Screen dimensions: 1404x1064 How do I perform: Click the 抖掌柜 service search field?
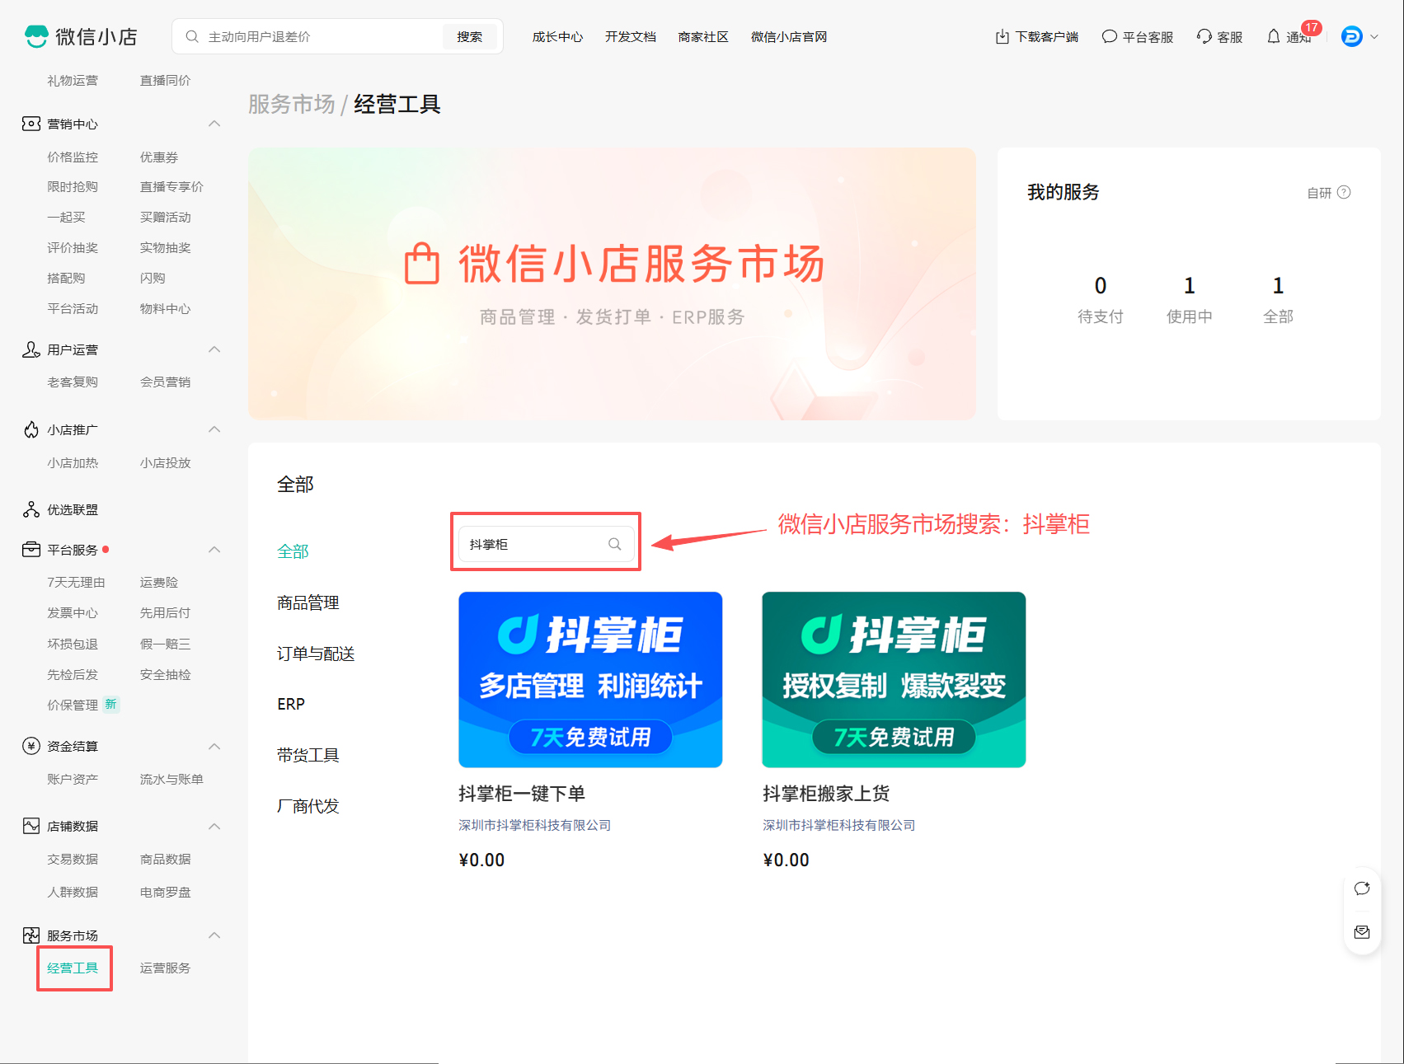(x=546, y=544)
